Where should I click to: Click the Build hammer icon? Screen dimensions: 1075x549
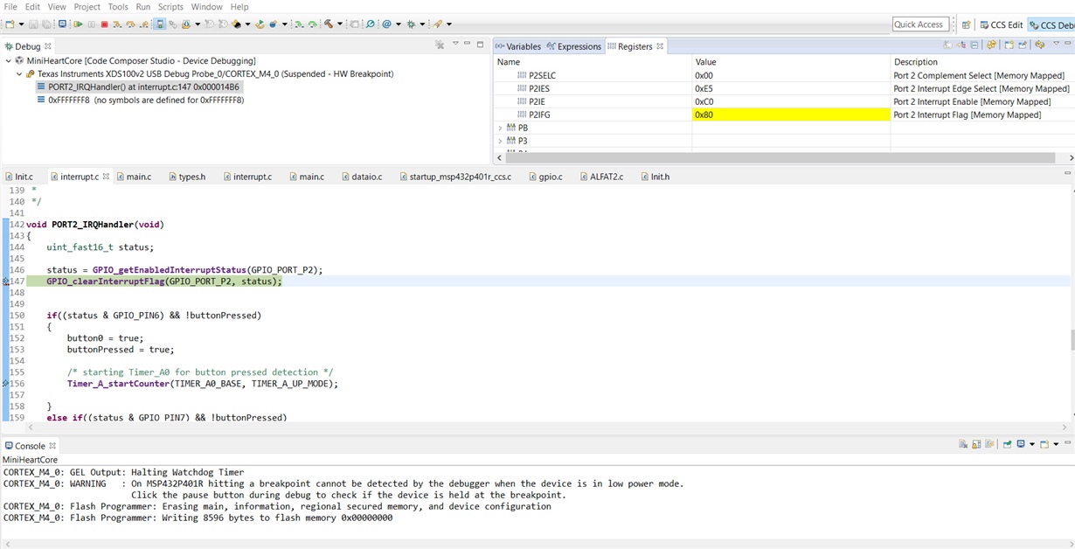329,24
